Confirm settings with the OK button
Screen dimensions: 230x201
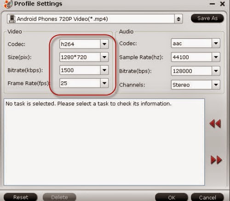(x=172, y=197)
